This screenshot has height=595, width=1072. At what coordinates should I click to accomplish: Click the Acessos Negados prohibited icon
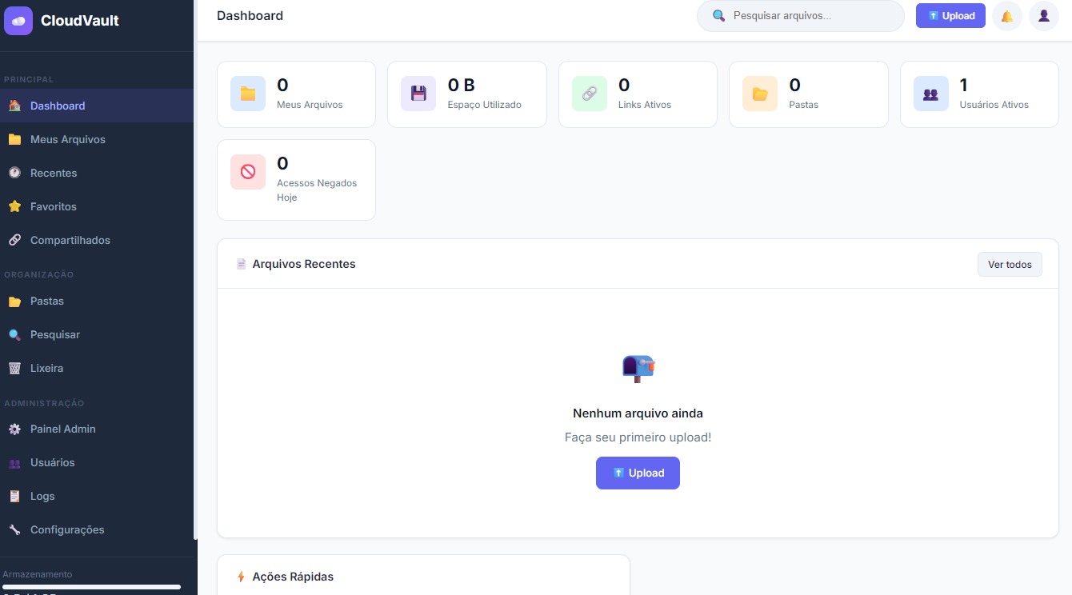(x=248, y=172)
